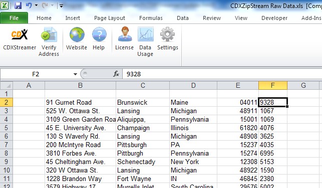Screen dimensions: 322x188
Task: Select column G header
Action: pos(303,85)
